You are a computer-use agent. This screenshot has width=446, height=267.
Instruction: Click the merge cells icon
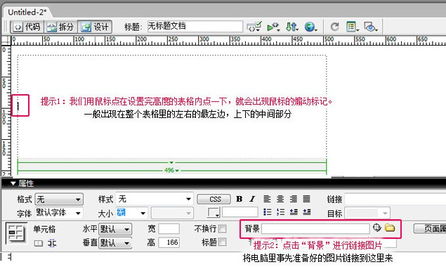pos(39,243)
